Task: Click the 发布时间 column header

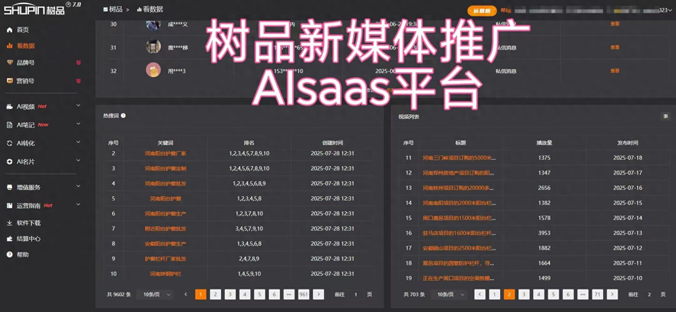Action: pyautogui.click(x=628, y=143)
